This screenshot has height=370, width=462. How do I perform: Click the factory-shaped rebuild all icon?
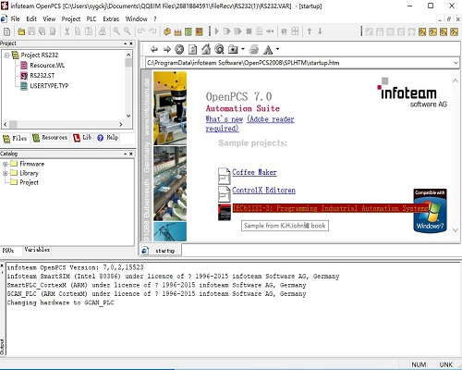pos(178,31)
